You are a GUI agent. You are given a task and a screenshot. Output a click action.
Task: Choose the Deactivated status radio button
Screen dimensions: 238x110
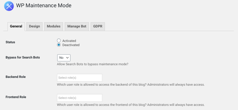click(x=59, y=45)
